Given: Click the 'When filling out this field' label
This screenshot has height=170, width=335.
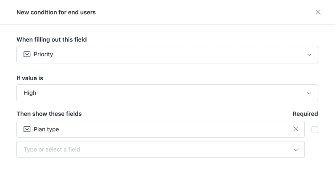Looking at the screenshot, I should pyautogui.click(x=51, y=39).
